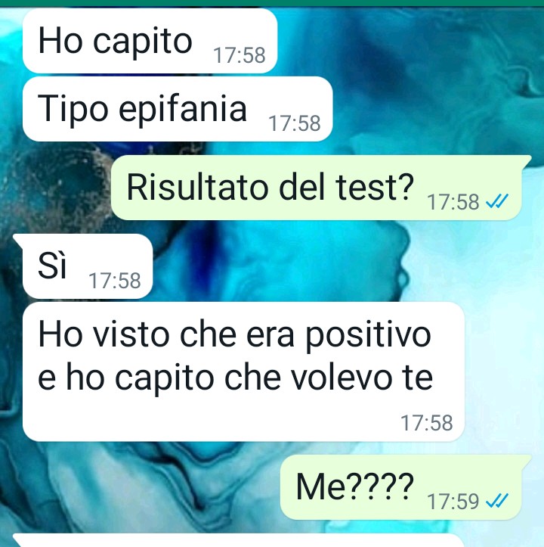Click blue double-check icon beside 'Me????'
The image size is (544, 547).
(497, 501)
